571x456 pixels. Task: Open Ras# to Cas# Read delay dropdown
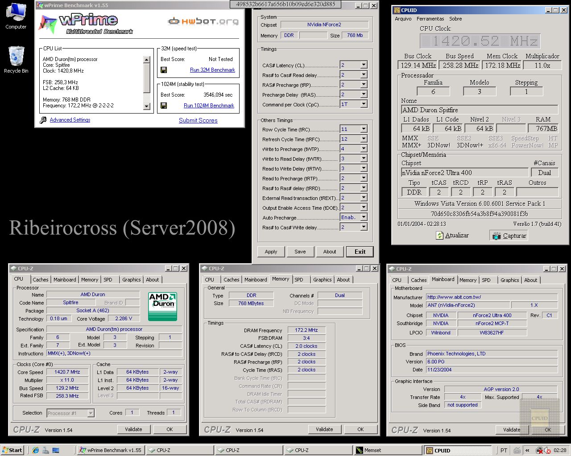coord(364,75)
